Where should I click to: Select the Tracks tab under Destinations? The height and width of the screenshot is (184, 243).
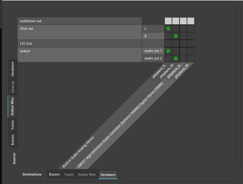click(x=69, y=174)
